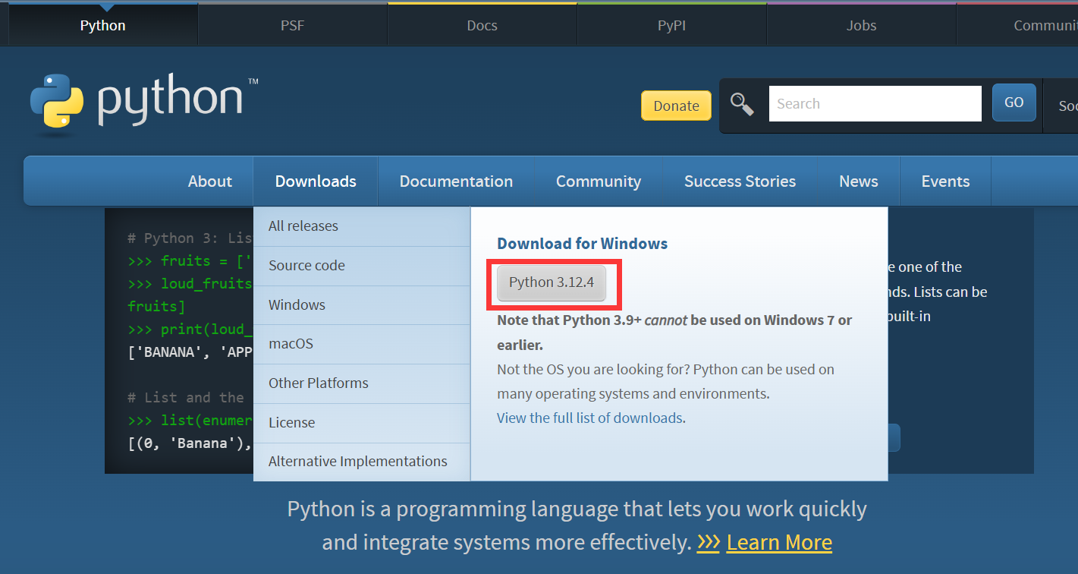Open the Success Stories menu
The height and width of the screenshot is (574, 1078).
coord(740,181)
